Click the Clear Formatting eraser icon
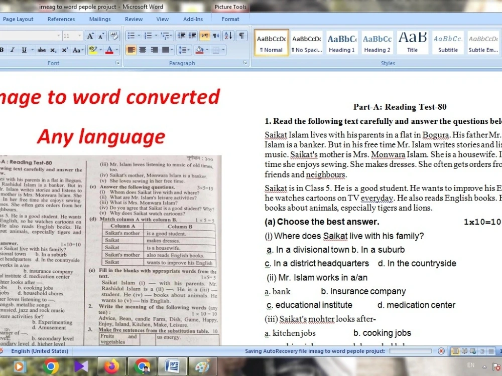The image size is (502, 376). 114,36
